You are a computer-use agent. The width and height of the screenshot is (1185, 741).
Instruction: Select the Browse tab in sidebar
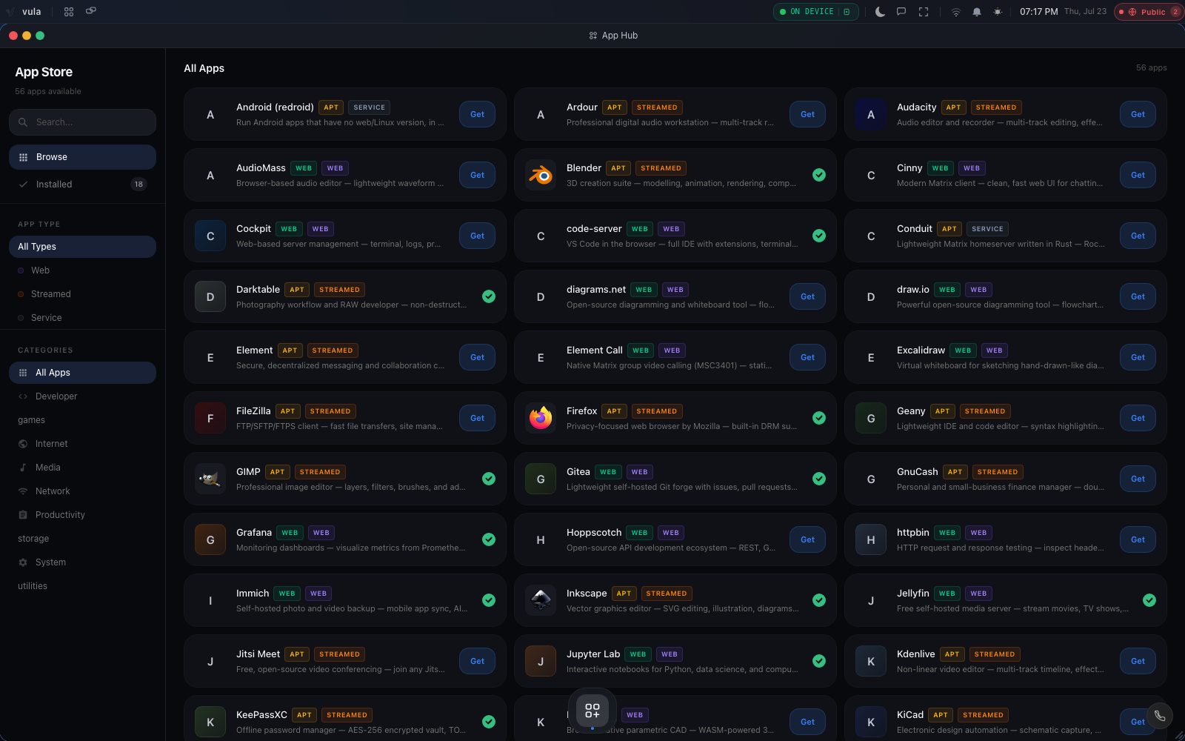(82, 157)
